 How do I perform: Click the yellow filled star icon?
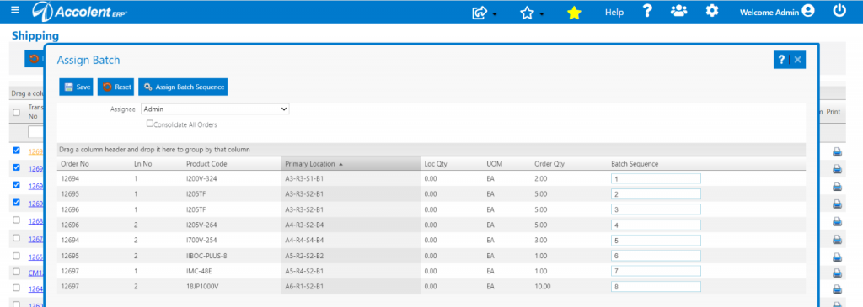click(x=574, y=13)
